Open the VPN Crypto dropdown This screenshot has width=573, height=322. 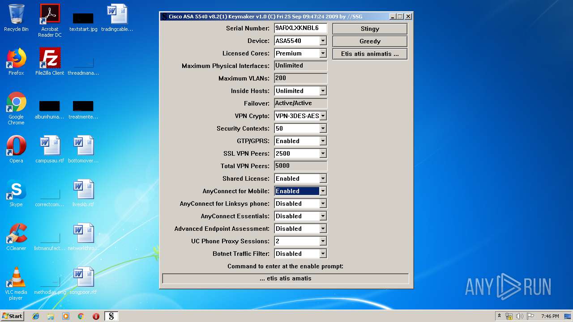pos(323,116)
